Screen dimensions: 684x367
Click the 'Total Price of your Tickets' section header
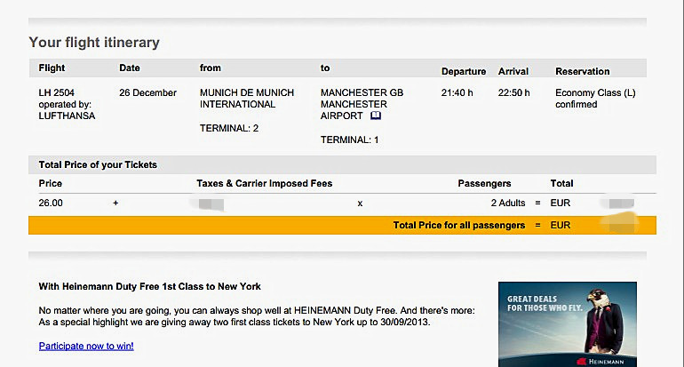click(98, 164)
